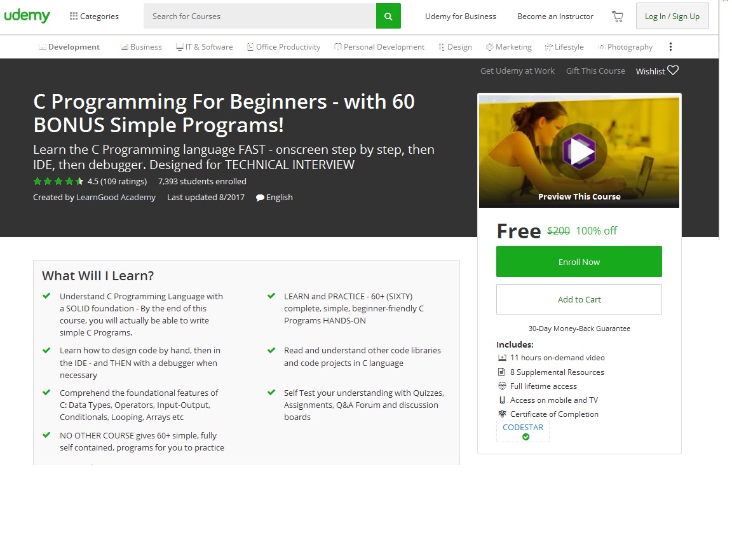Viewport: 732px width, 549px height.
Task: Open the Categories grid menu
Action: coord(94,17)
